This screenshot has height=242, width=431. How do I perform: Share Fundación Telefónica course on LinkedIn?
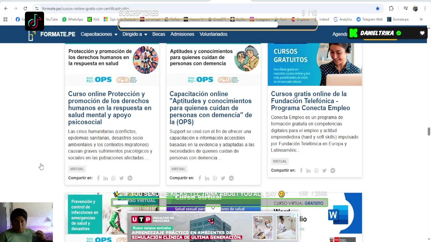(x=308, y=171)
